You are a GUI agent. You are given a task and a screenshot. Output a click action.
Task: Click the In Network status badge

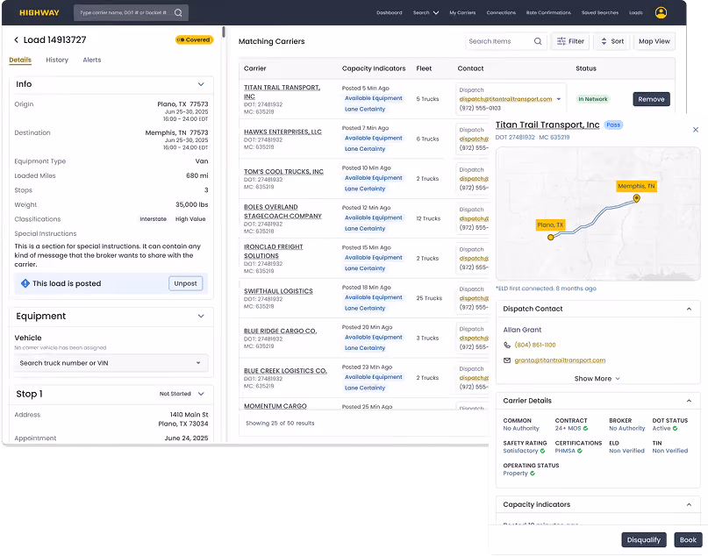click(593, 99)
